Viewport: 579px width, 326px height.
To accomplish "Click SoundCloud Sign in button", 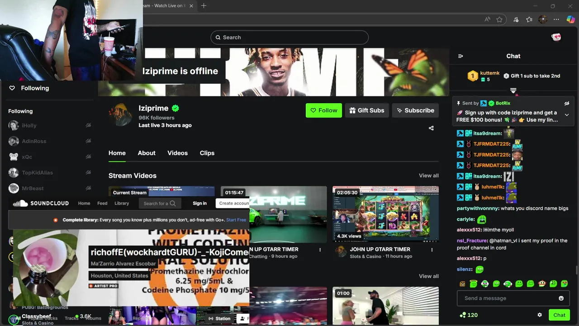I will (x=199, y=203).
